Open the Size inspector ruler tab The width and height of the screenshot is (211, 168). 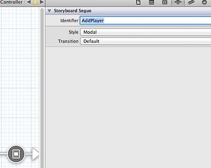pyautogui.click(x=191, y=2)
